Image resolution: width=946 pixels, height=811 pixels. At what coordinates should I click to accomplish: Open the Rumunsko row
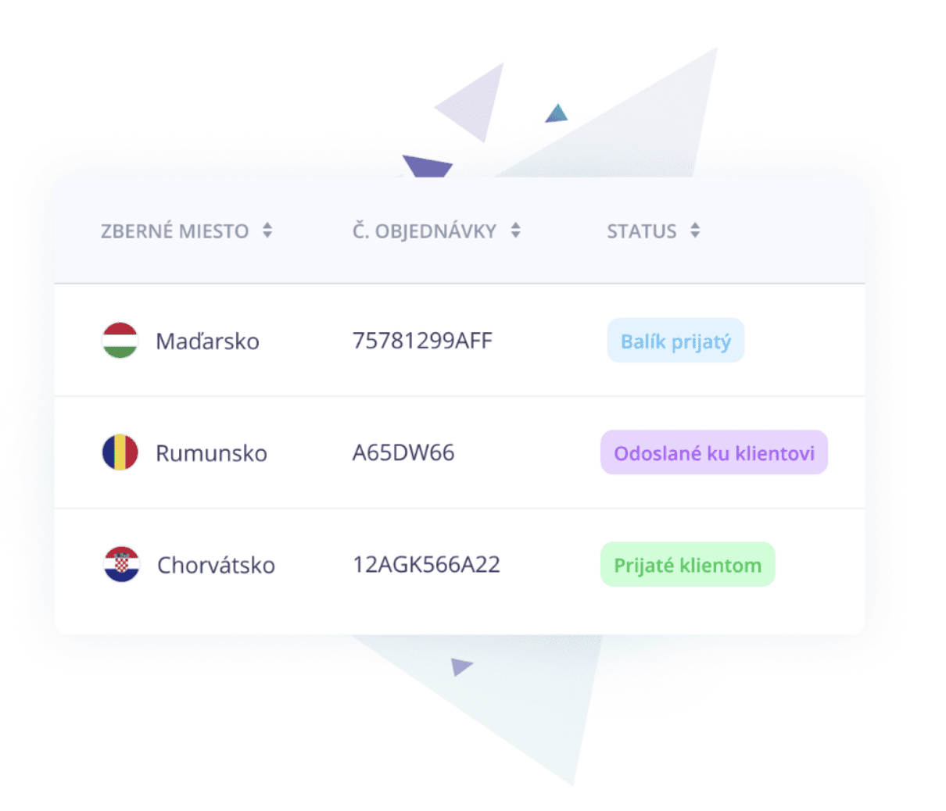460,452
